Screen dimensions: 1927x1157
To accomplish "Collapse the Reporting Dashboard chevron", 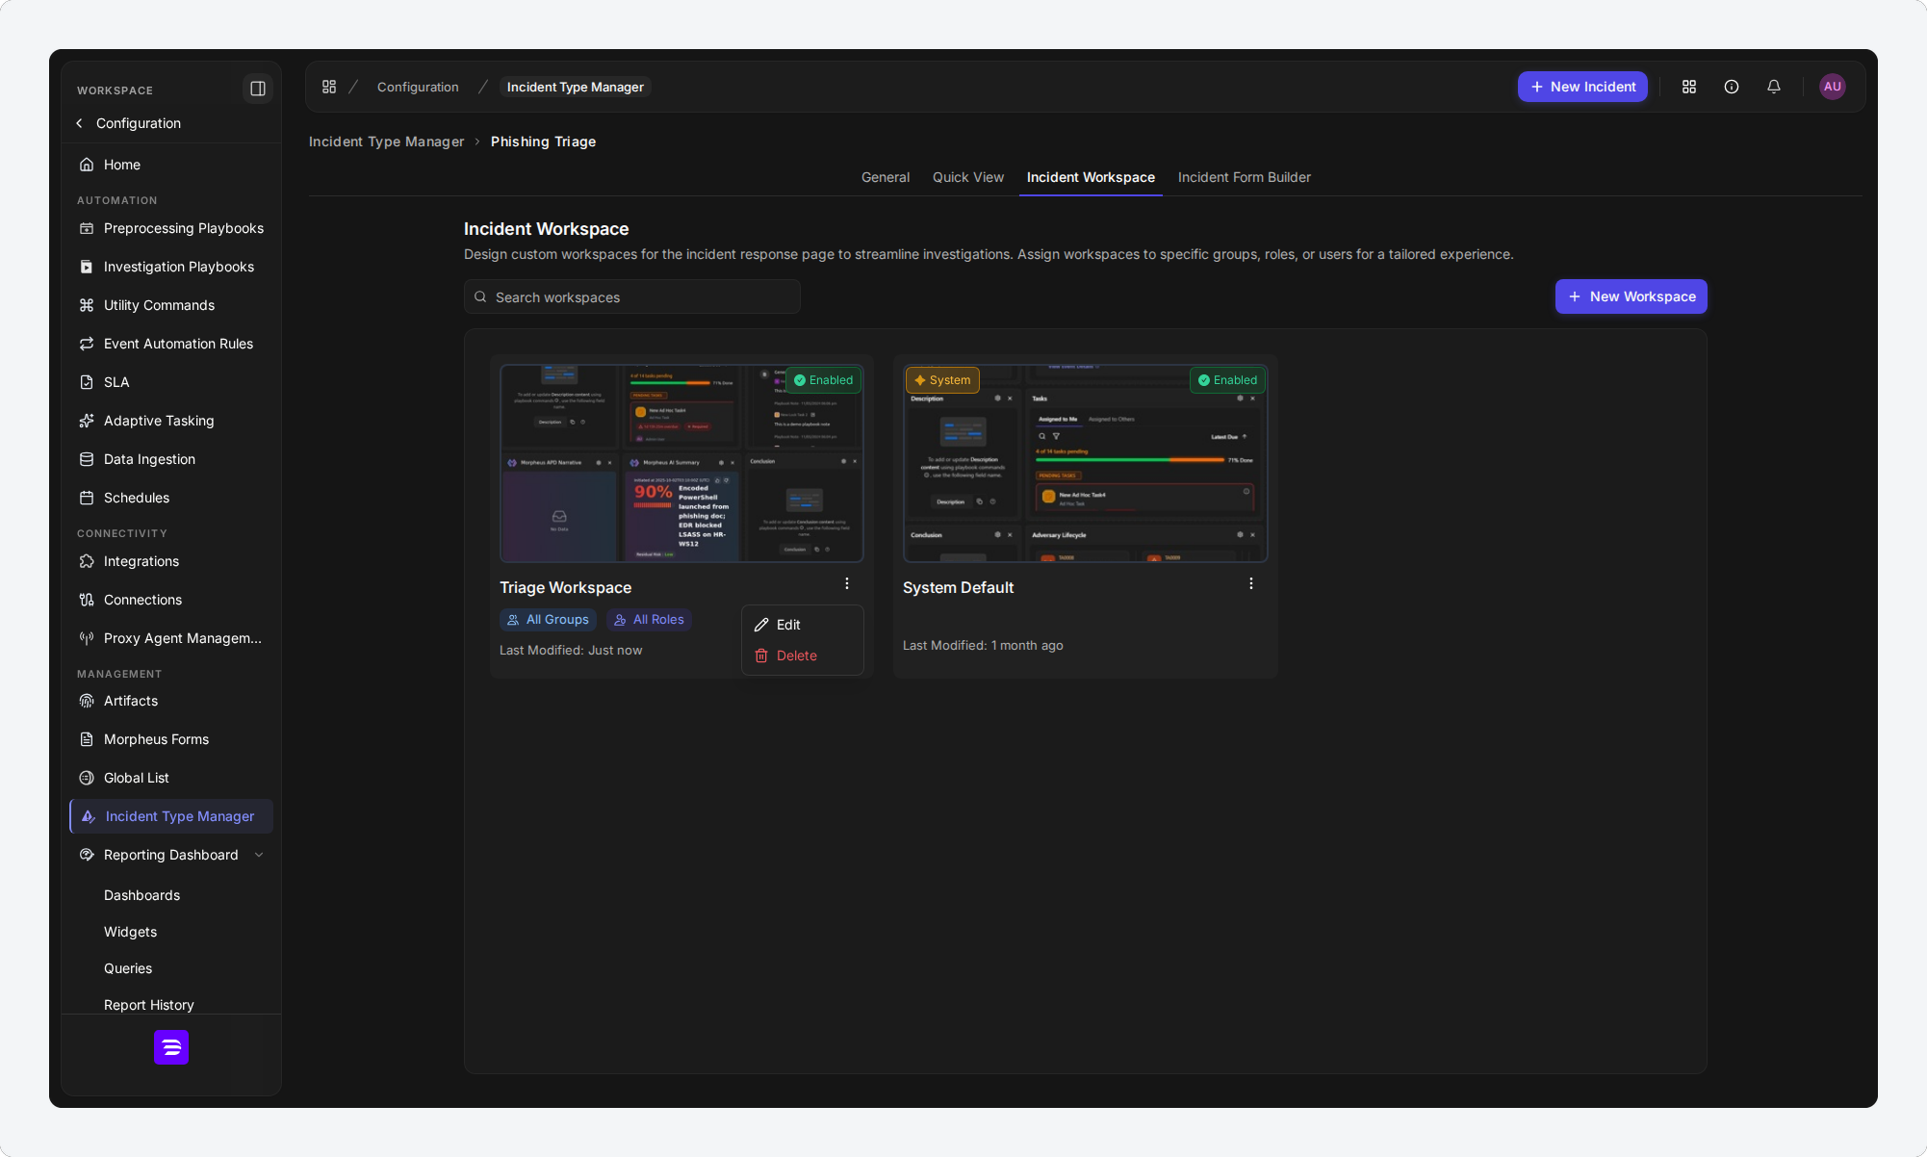I will [259, 855].
